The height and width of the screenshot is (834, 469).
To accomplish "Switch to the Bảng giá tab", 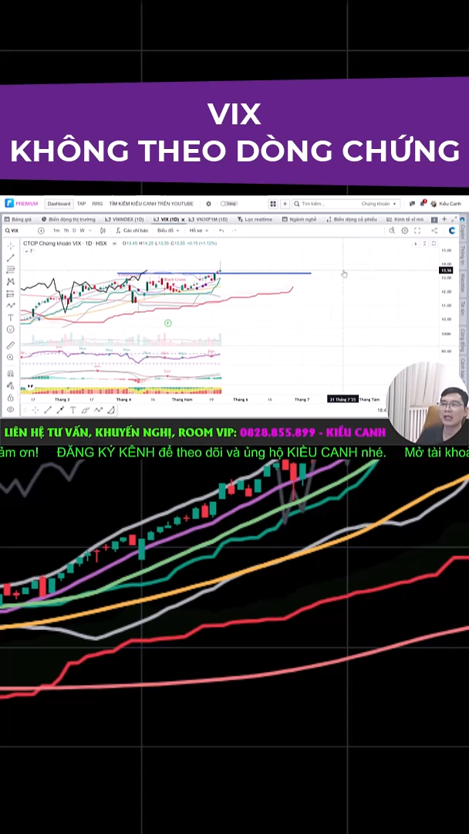I will click(18, 219).
